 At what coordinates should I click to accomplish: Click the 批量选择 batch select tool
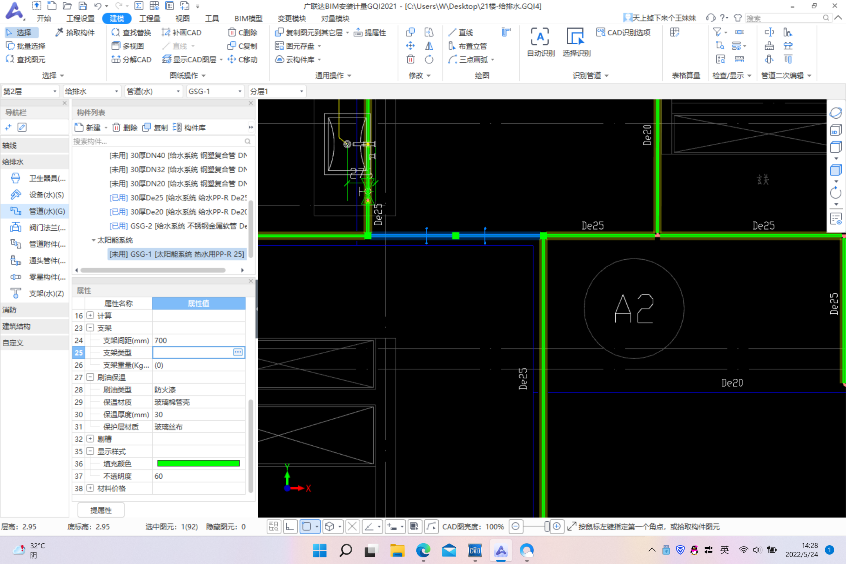coord(25,46)
